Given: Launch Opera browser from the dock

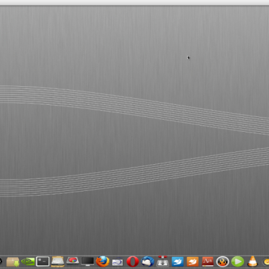Looking at the screenshot, I should coord(132,262).
